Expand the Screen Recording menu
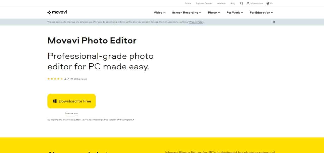324x153 pixels. pos(187,12)
